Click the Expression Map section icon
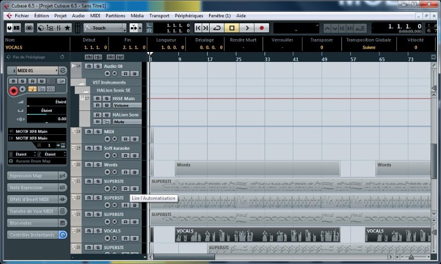Viewport: 441px width, 264px height. (x=62, y=176)
